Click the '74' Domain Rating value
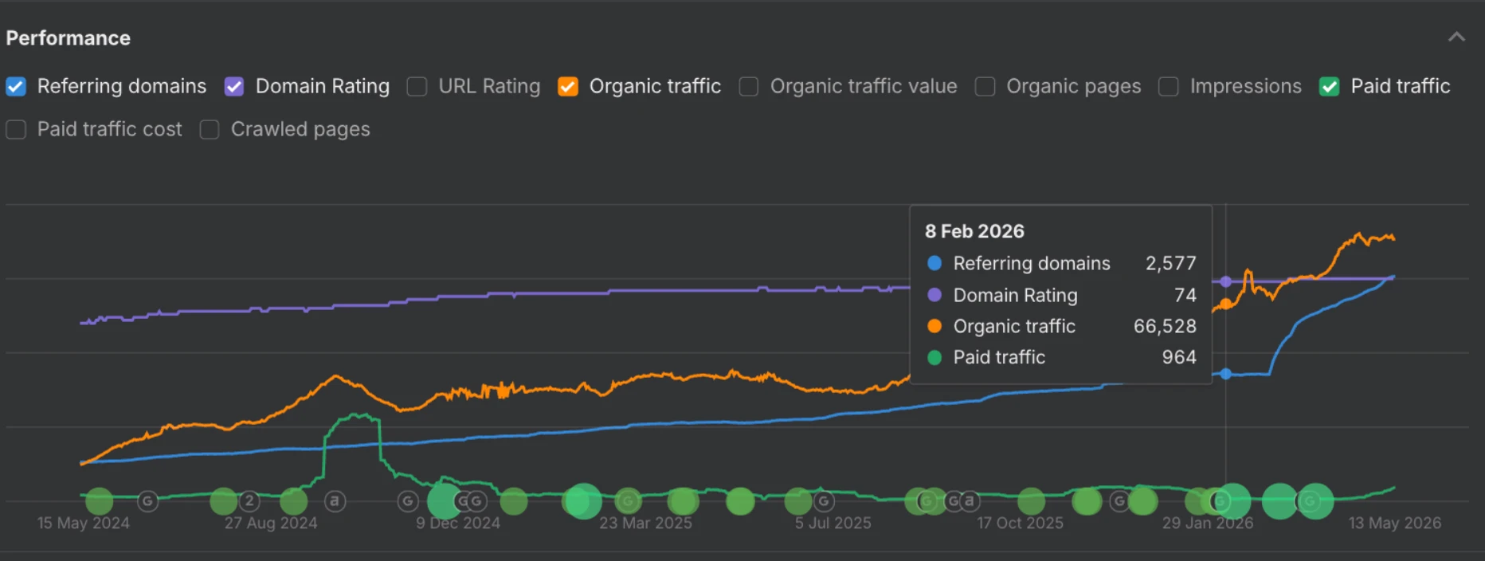The width and height of the screenshot is (1485, 561). point(1185,295)
